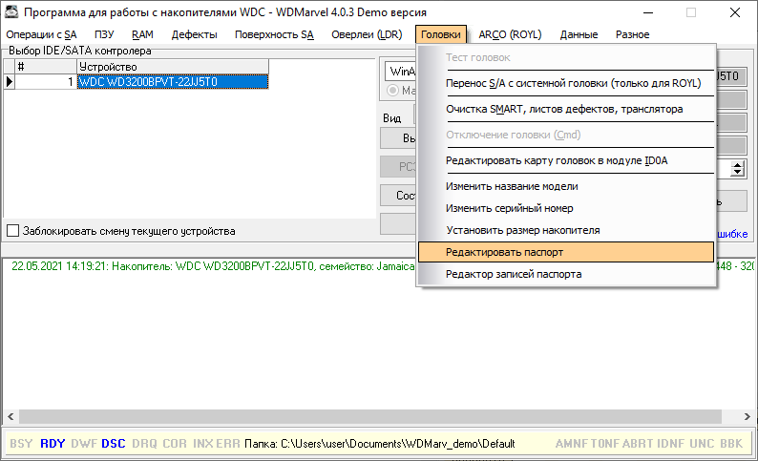Open the Операции с SA menu
The image size is (758, 461).
[41, 34]
